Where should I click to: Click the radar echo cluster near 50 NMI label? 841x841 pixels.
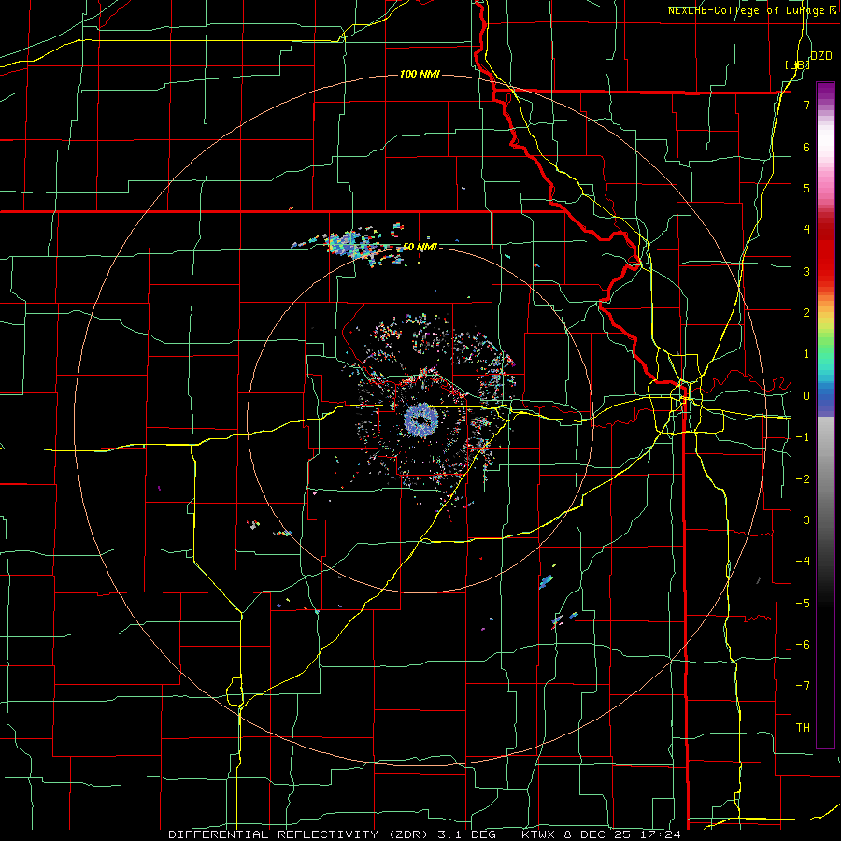pos(354,246)
